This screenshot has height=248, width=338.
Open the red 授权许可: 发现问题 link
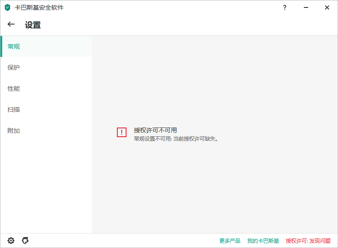(308, 241)
